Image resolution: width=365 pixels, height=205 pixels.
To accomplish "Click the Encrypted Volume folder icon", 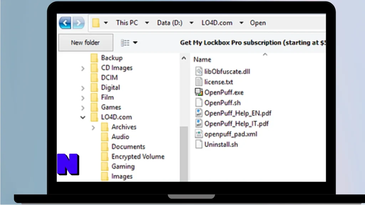I will click(105, 157).
